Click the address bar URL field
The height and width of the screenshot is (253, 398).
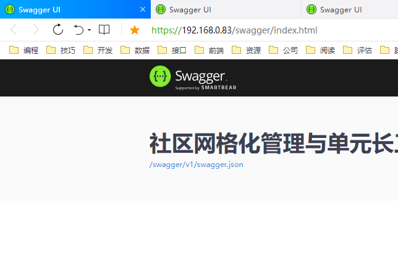click(x=260, y=30)
